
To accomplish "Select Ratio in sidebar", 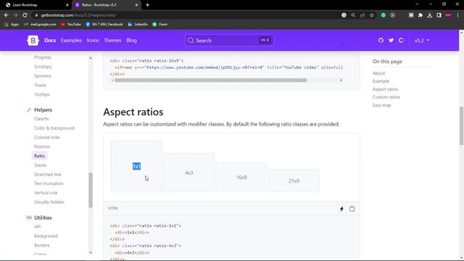I will point(39,156).
